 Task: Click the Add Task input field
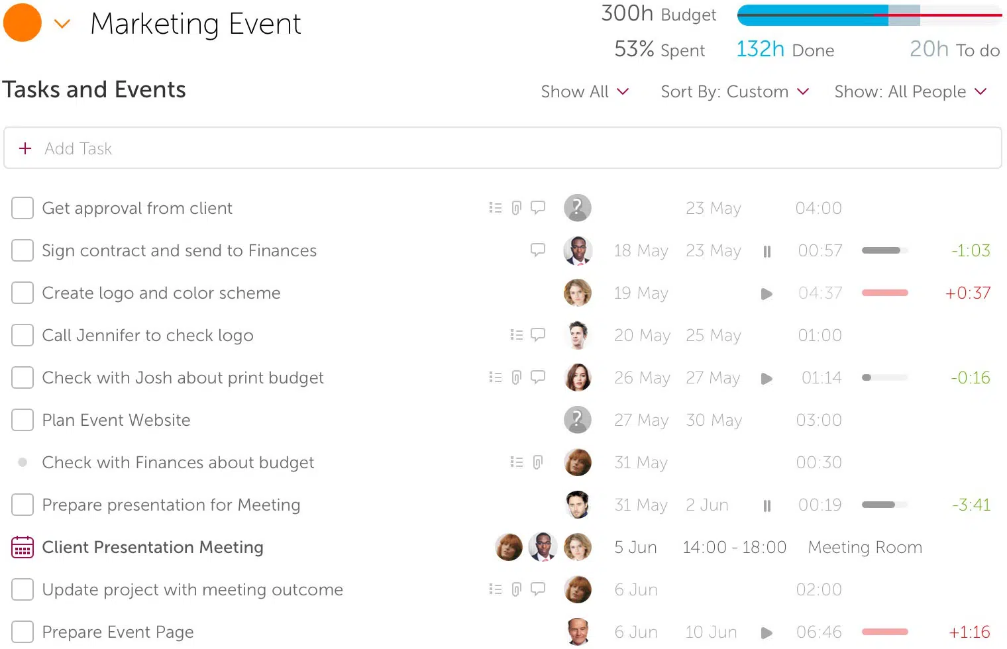click(x=502, y=148)
